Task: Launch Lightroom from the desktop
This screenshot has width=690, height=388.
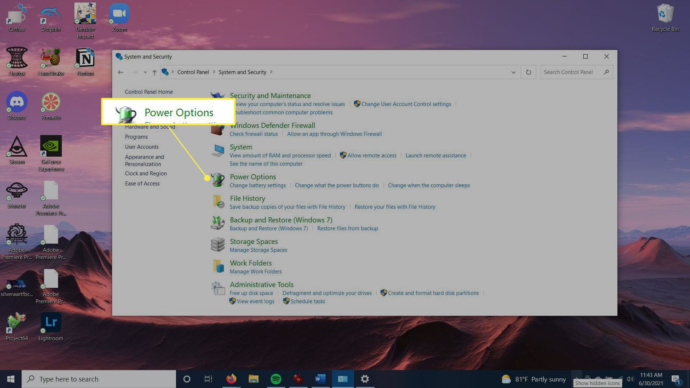Action: coord(51,327)
